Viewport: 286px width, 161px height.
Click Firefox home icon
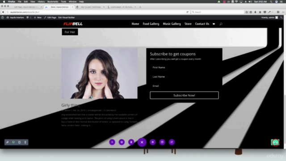[260, 12]
